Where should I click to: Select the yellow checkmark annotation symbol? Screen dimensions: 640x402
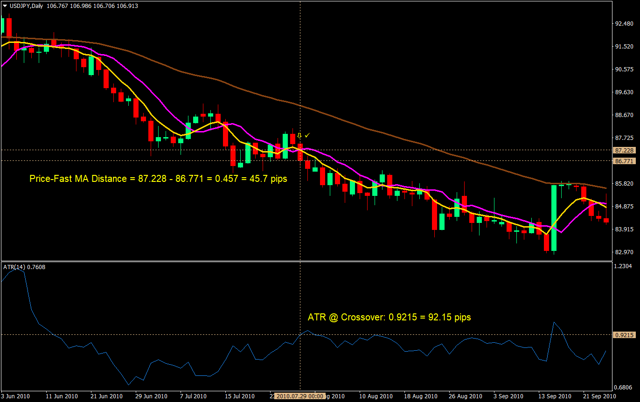point(307,135)
